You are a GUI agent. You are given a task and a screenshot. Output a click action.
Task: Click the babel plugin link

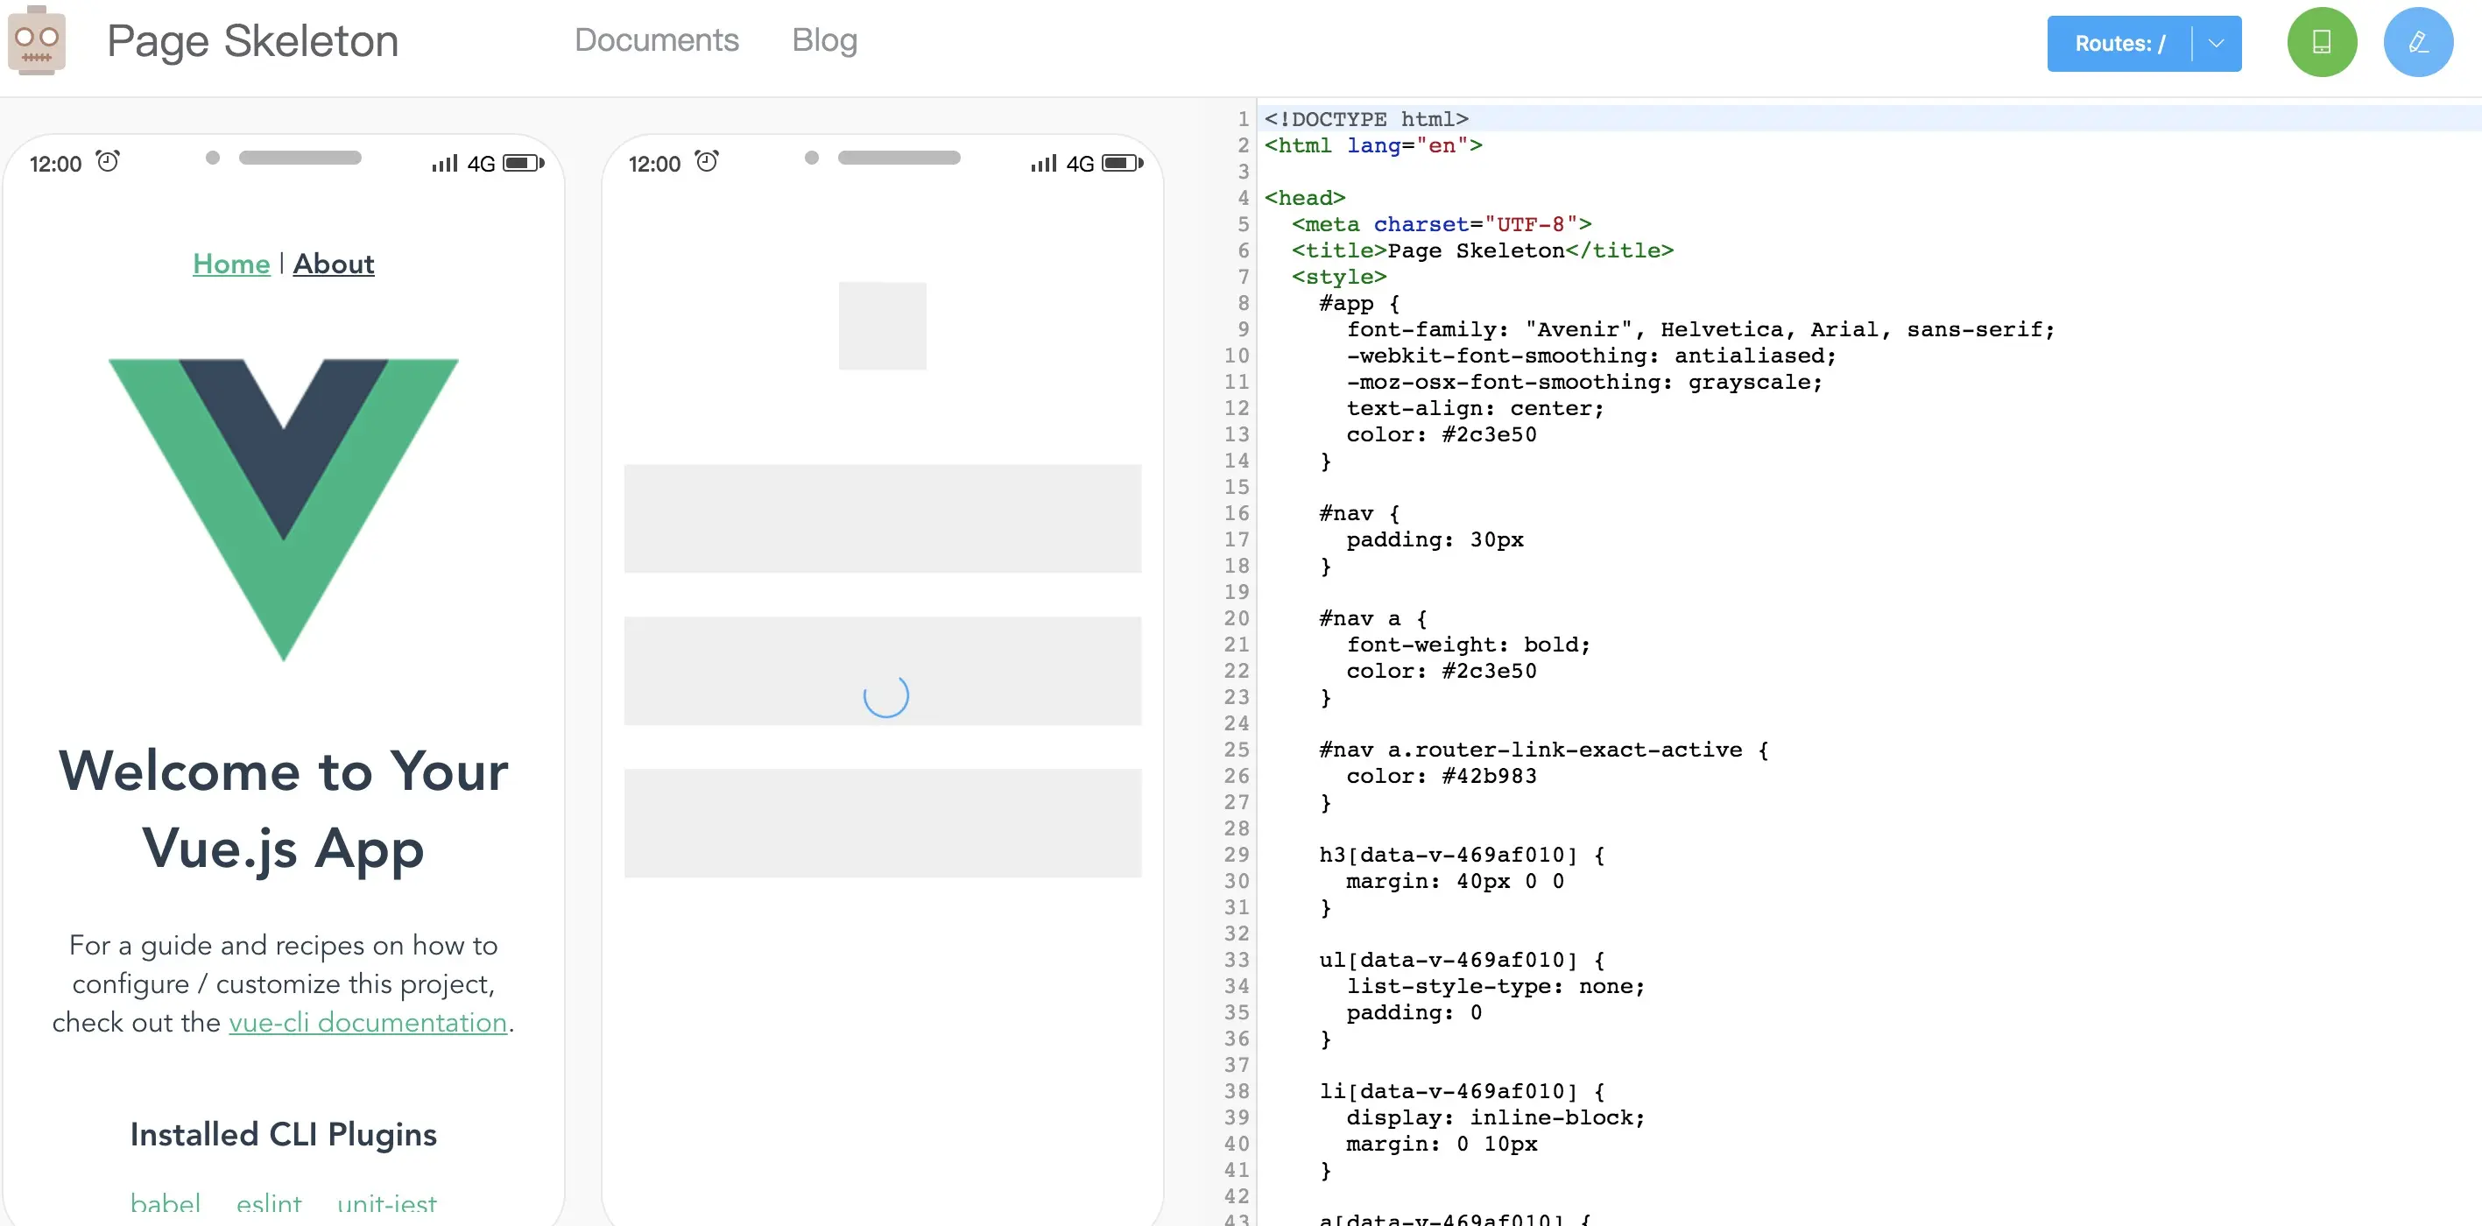(x=166, y=1204)
